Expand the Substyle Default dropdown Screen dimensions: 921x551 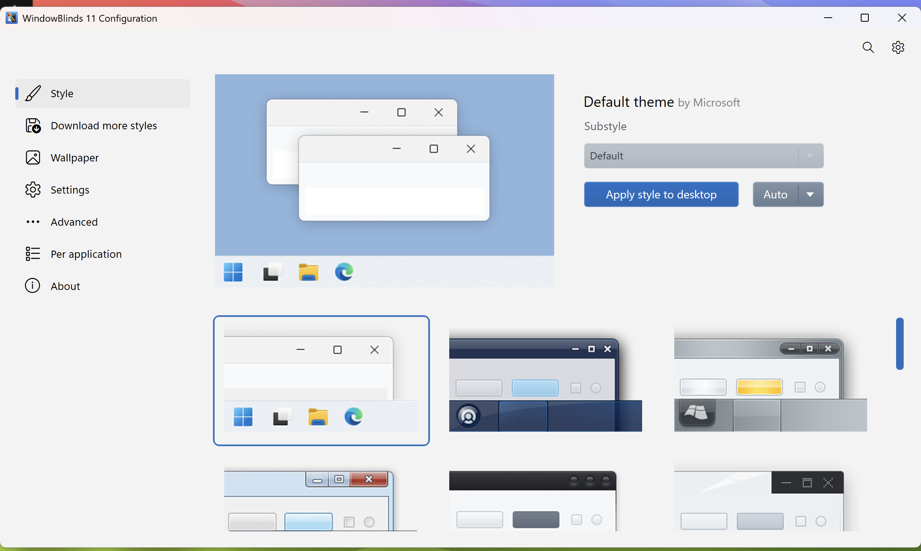pos(703,156)
